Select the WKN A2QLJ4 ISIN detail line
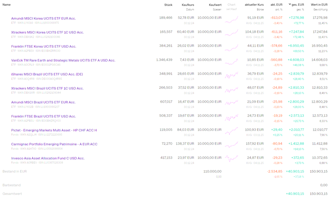The image size is (332, 197). (x=37, y=135)
